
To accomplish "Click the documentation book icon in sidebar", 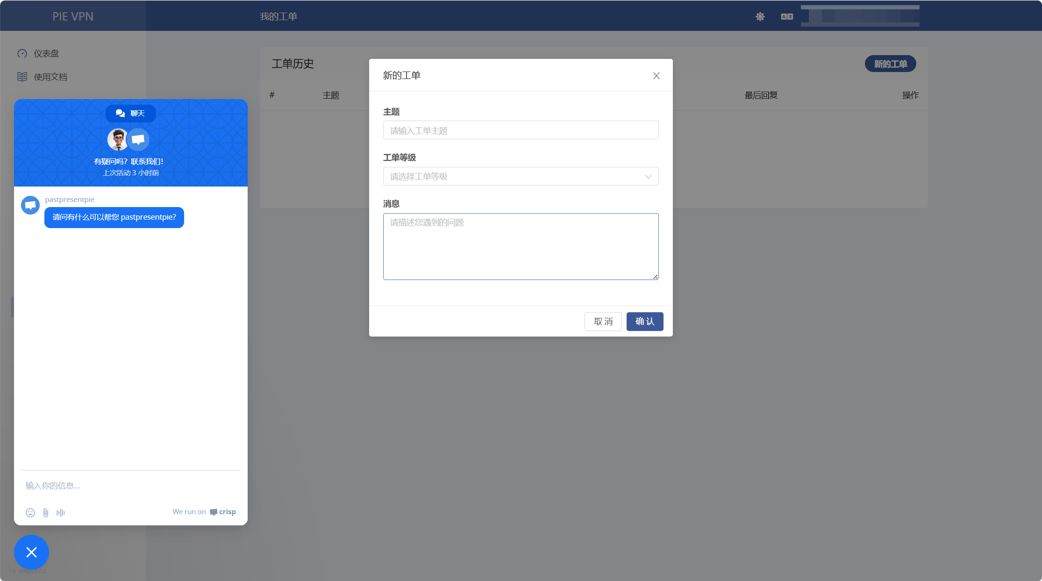I will pyautogui.click(x=22, y=77).
